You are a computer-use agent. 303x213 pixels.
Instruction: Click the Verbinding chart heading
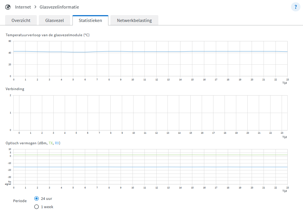coord(15,89)
